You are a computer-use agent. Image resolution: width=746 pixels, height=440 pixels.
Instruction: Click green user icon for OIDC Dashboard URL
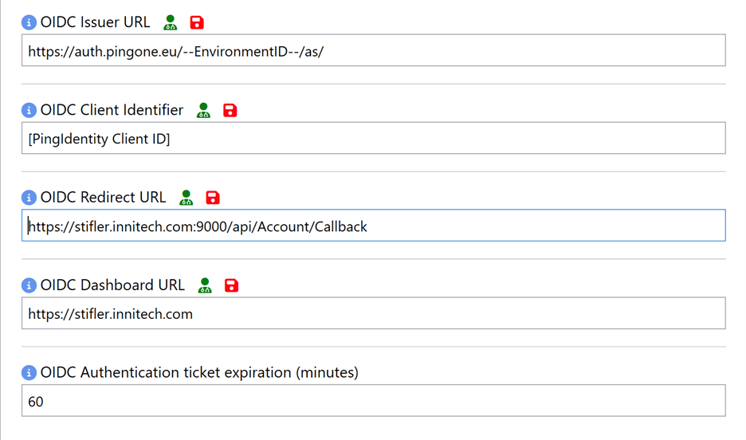(205, 285)
